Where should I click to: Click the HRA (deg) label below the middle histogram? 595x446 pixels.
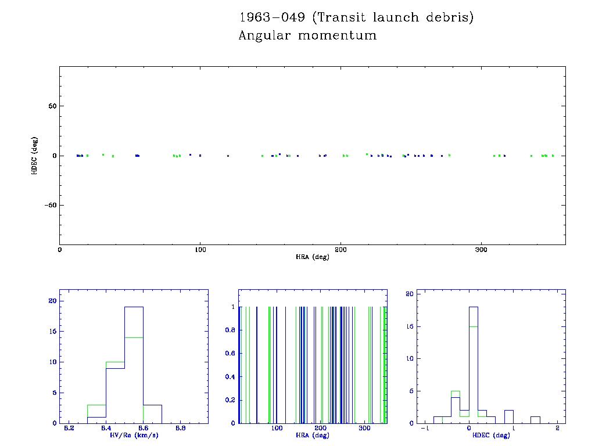(312, 435)
